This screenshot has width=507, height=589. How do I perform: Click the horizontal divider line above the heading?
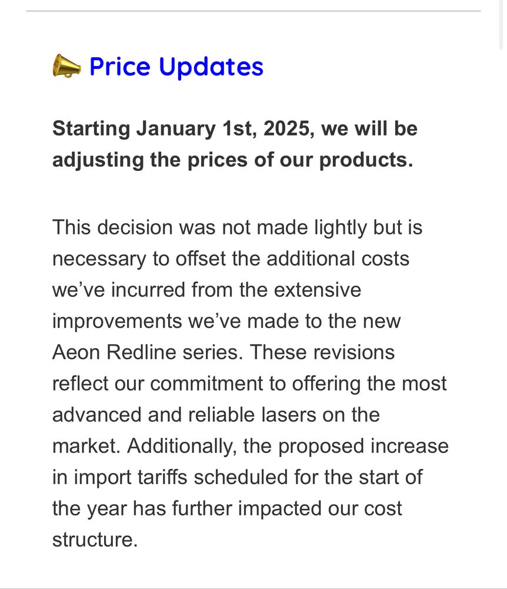click(253, 11)
